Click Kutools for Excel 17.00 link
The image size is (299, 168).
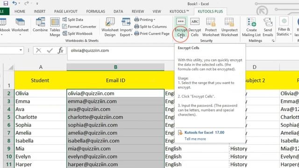pos(204,133)
